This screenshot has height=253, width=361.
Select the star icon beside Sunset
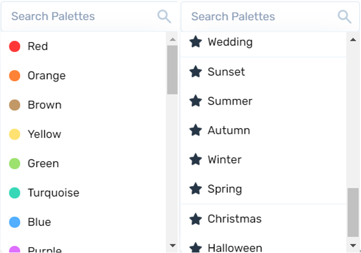[x=195, y=71]
